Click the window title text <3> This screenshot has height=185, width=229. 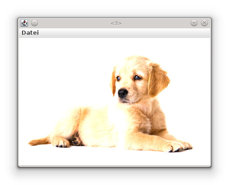[x=116, y=23]
